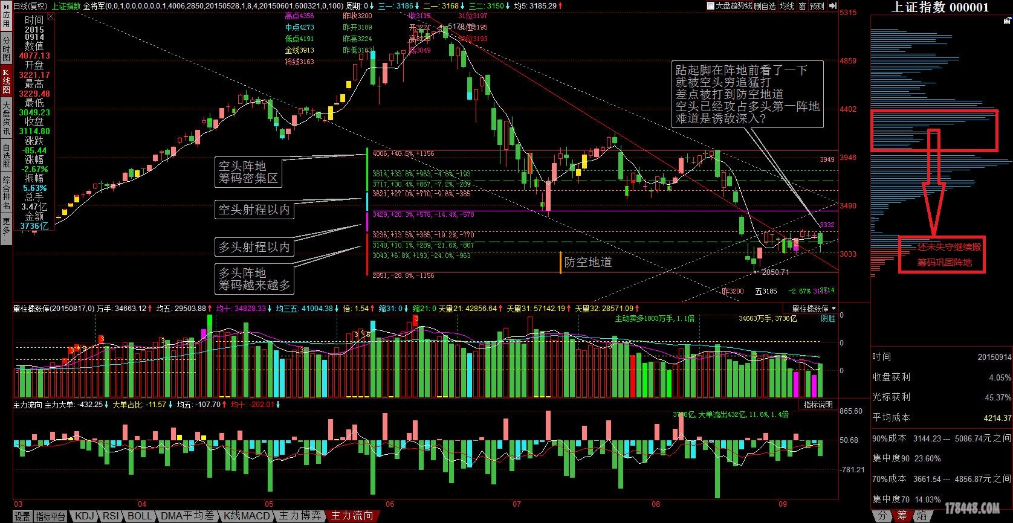This screenshot has width=1013, height=523.
Task: Open 大盘资讯 in the sidebar
Action: [6, 118]
